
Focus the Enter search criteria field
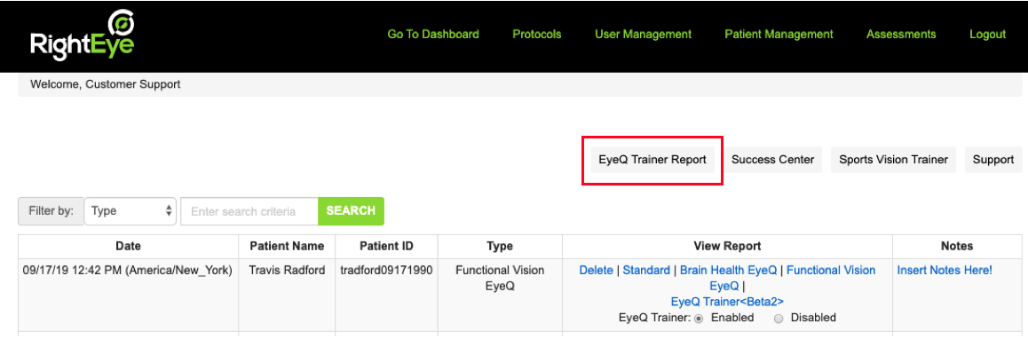point(249,211)
